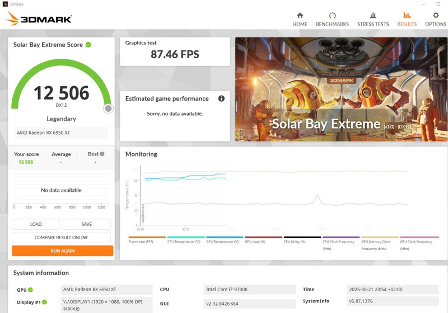Click the LOAD button
Viewport: 448px width, 313px height.
(x=36, y=224)
